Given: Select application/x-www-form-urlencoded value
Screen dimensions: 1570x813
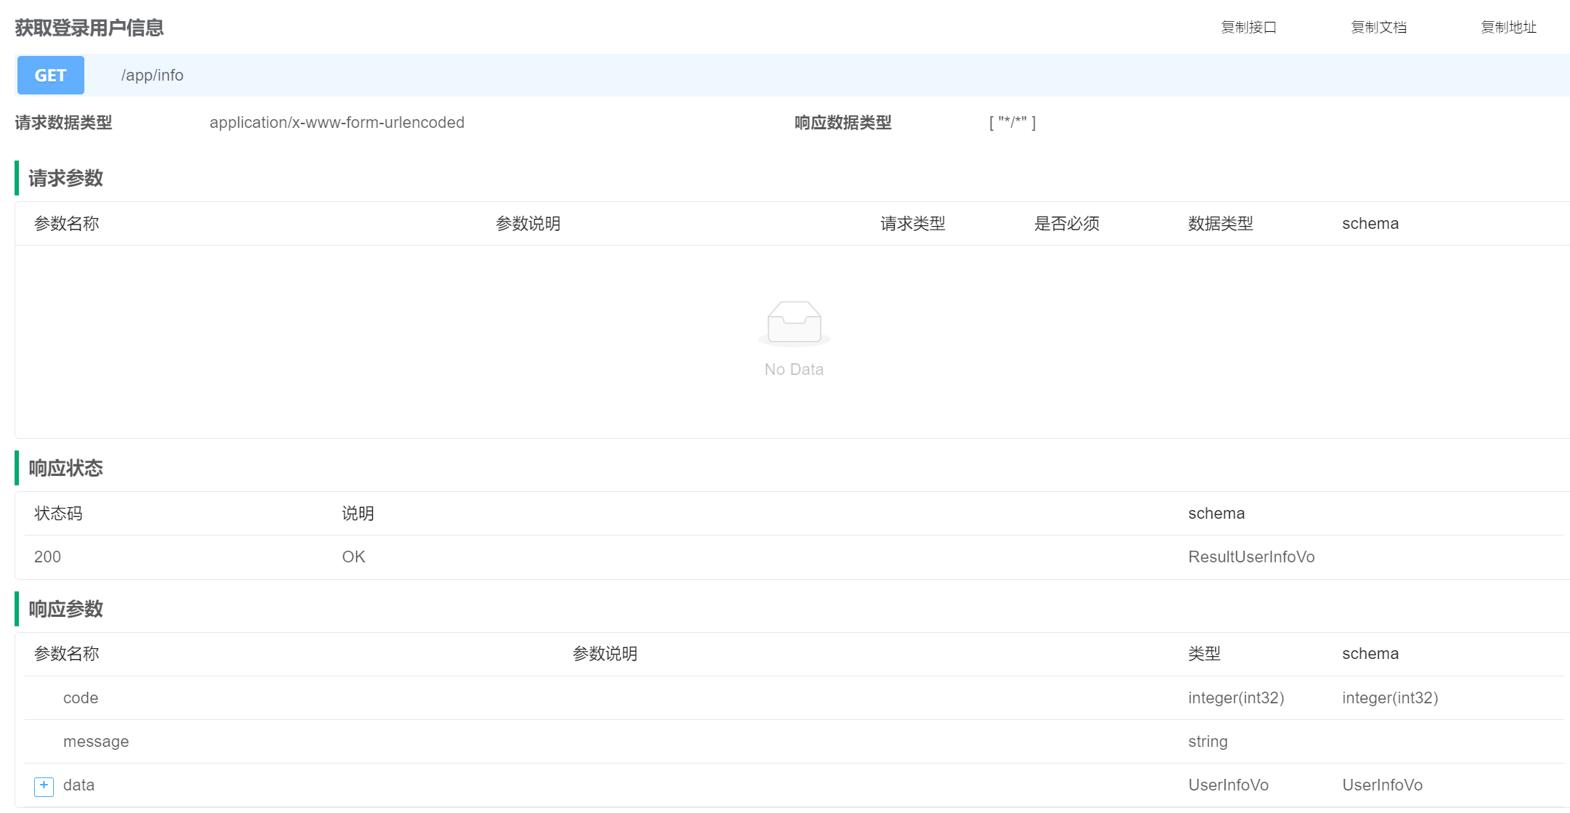Looking at the screenshot, I should 337,123.
